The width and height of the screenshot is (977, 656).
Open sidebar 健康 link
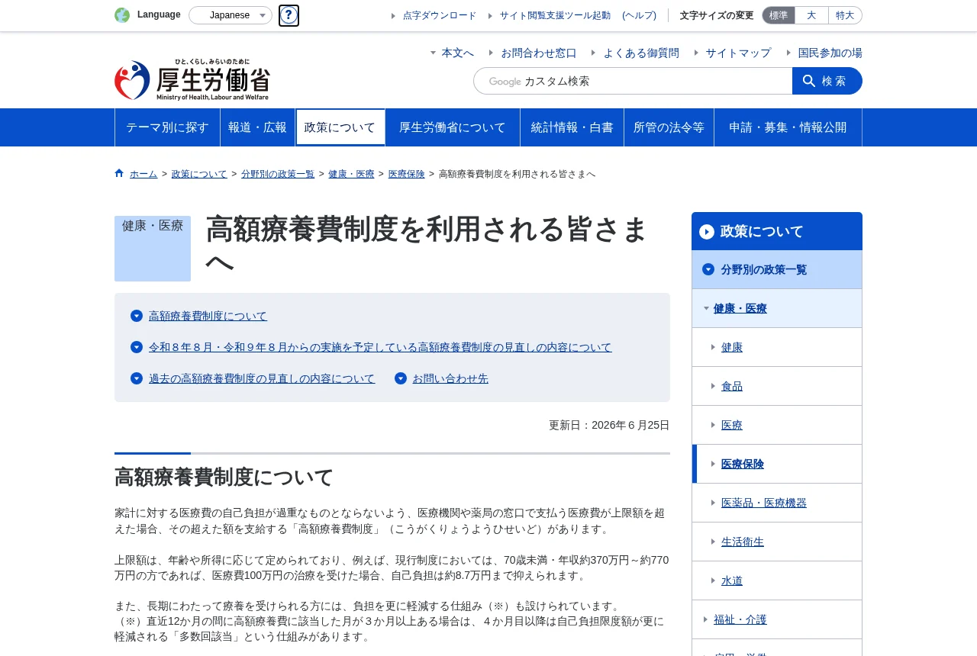(x=732, y=347)
